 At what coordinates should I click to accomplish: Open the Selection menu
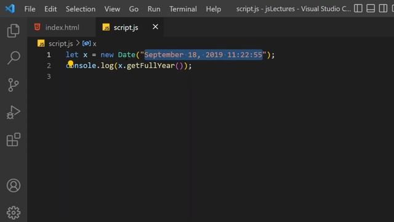click(x=81, y=9)
